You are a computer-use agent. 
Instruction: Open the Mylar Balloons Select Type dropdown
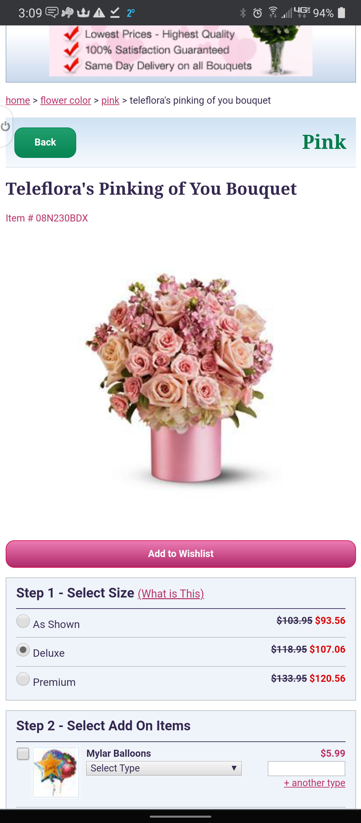tap(164, 768)
